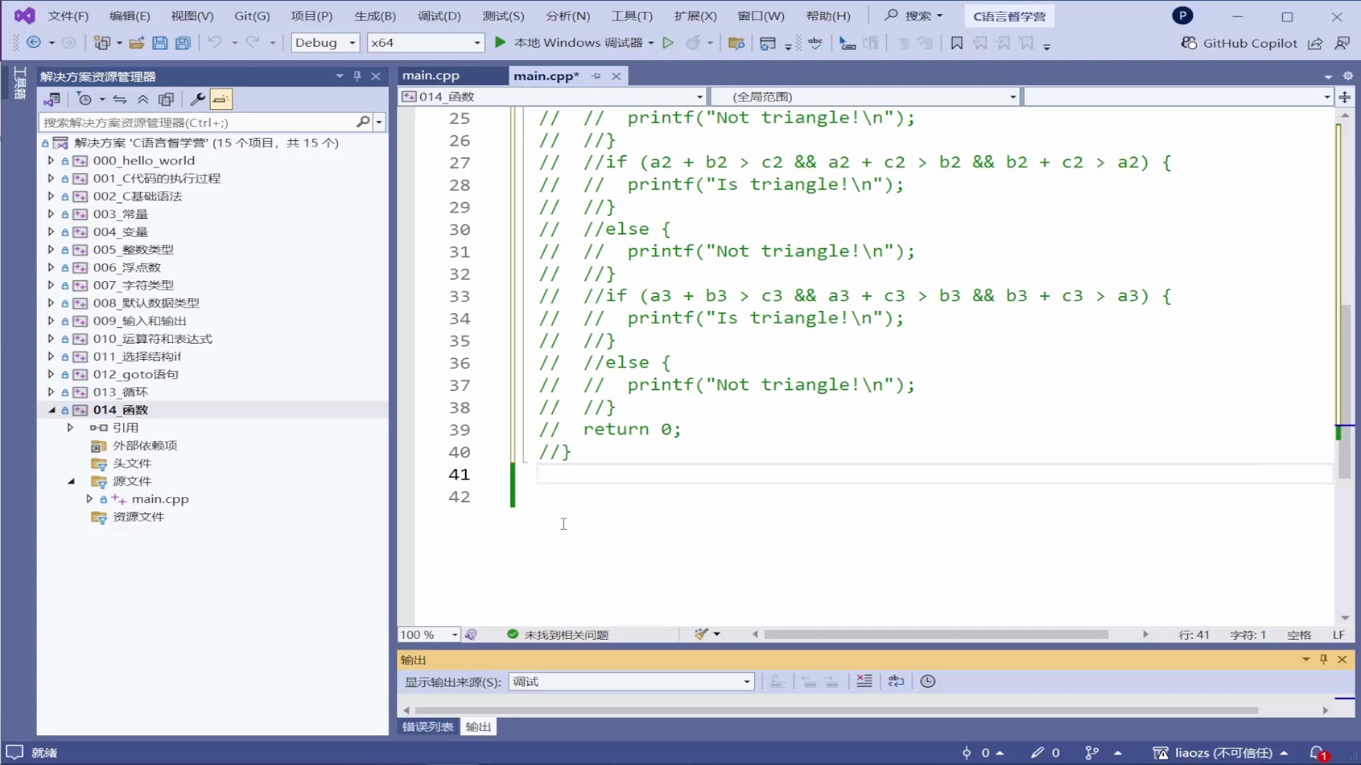This screenshot has height=765, width=1361.
Task: Open the Debug configuration dropdown
Action: [352, 43]
